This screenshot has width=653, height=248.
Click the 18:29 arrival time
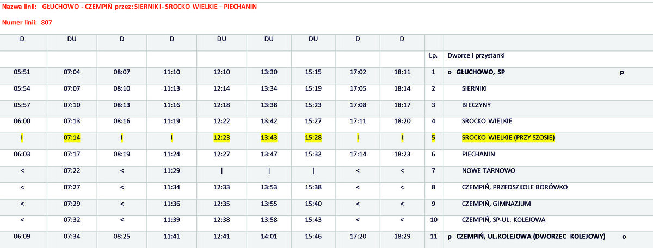click(402, 237)
